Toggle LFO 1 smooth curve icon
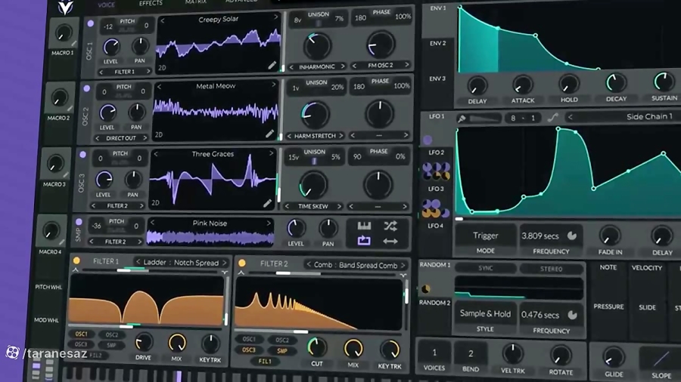Viewport: 681px width, 382px height. 552,117
